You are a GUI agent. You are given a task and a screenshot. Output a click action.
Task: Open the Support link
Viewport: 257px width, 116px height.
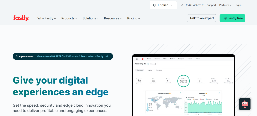(211, 5)
